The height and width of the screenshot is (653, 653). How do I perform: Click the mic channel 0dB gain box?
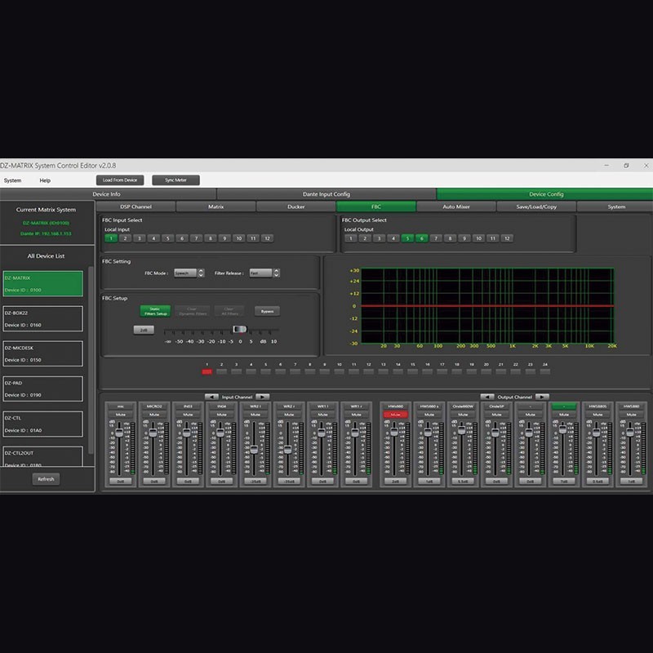(120, 482)
